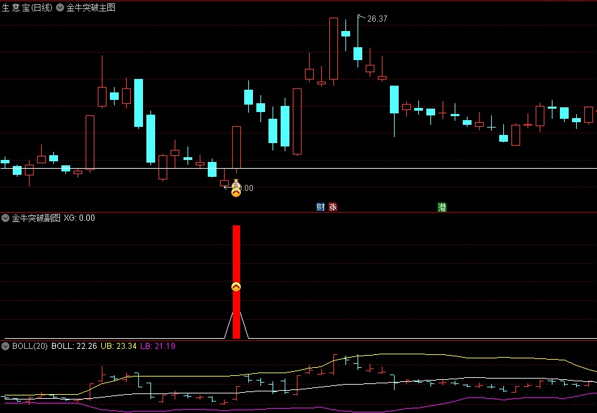The image size is (597, 413).
Task: Select the tall red signal bar in sub-chart
Action: tap(237, 282)
